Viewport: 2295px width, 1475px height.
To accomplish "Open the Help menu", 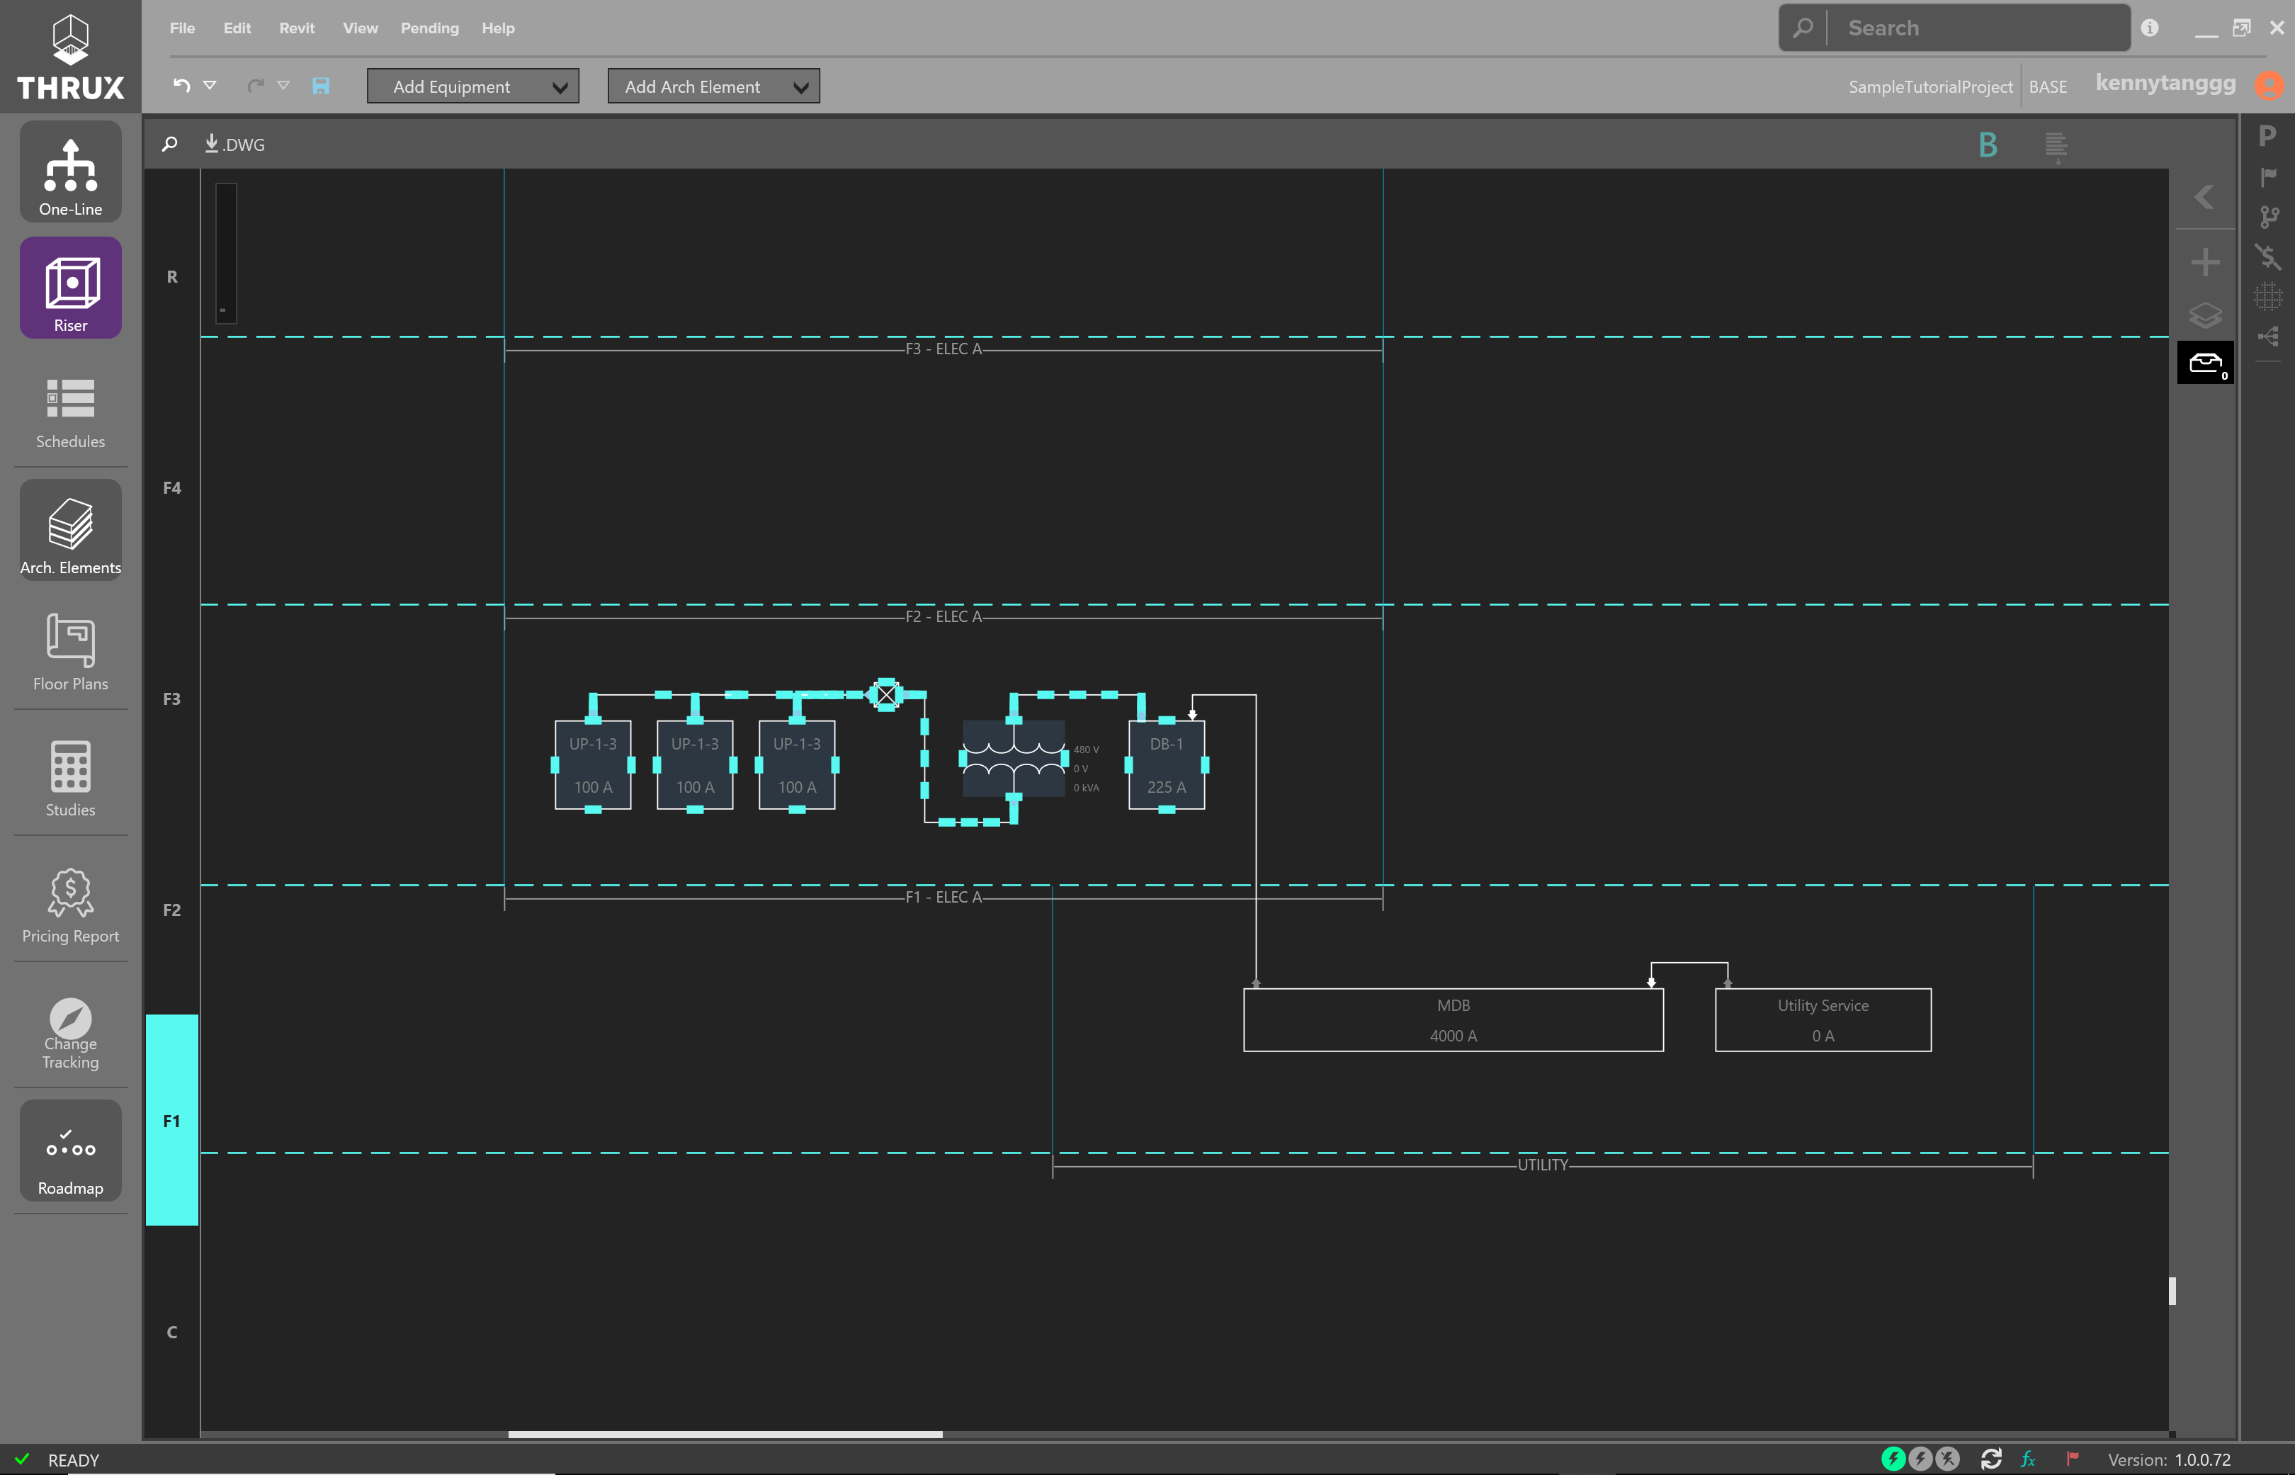I will 498,28.
